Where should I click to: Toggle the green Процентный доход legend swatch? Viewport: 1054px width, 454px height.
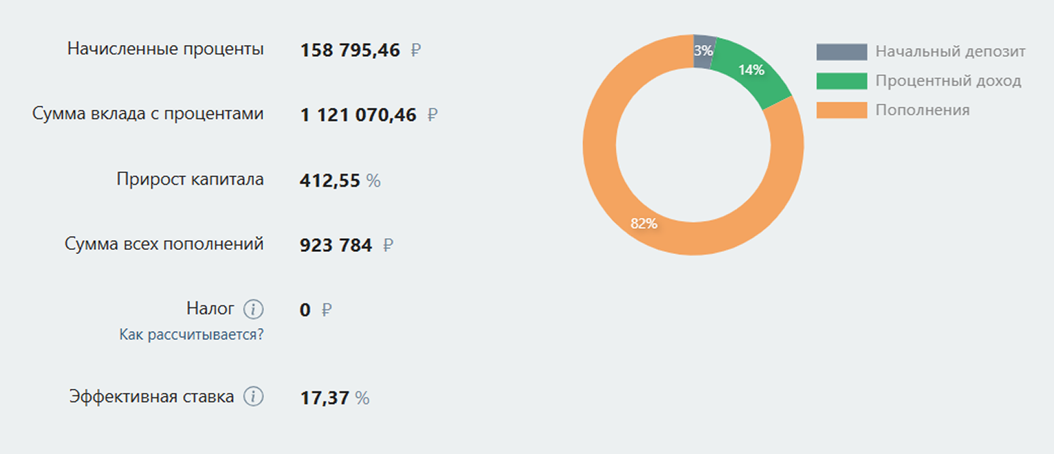(842, 81)
